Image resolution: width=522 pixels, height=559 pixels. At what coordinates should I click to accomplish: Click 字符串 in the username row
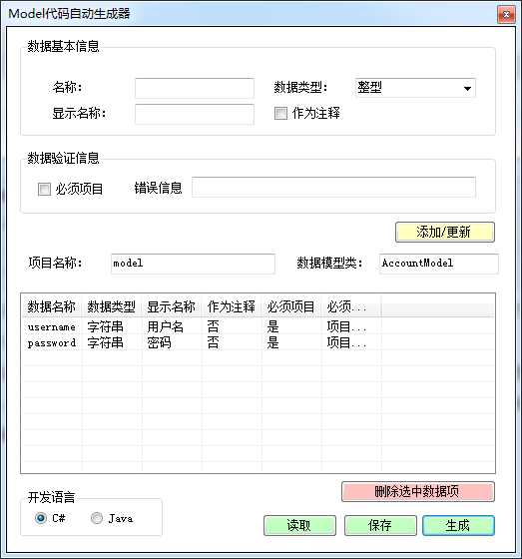(106, 326)
